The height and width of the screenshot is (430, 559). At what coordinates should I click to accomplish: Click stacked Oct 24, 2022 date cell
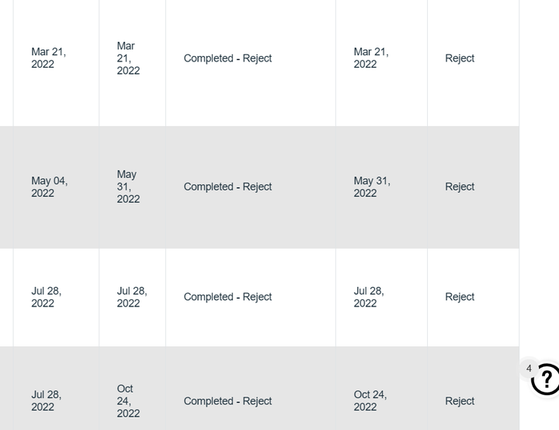(128, 400)
